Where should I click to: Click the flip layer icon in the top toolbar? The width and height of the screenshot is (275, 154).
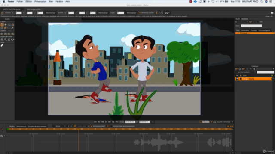(x=157, y=13)
